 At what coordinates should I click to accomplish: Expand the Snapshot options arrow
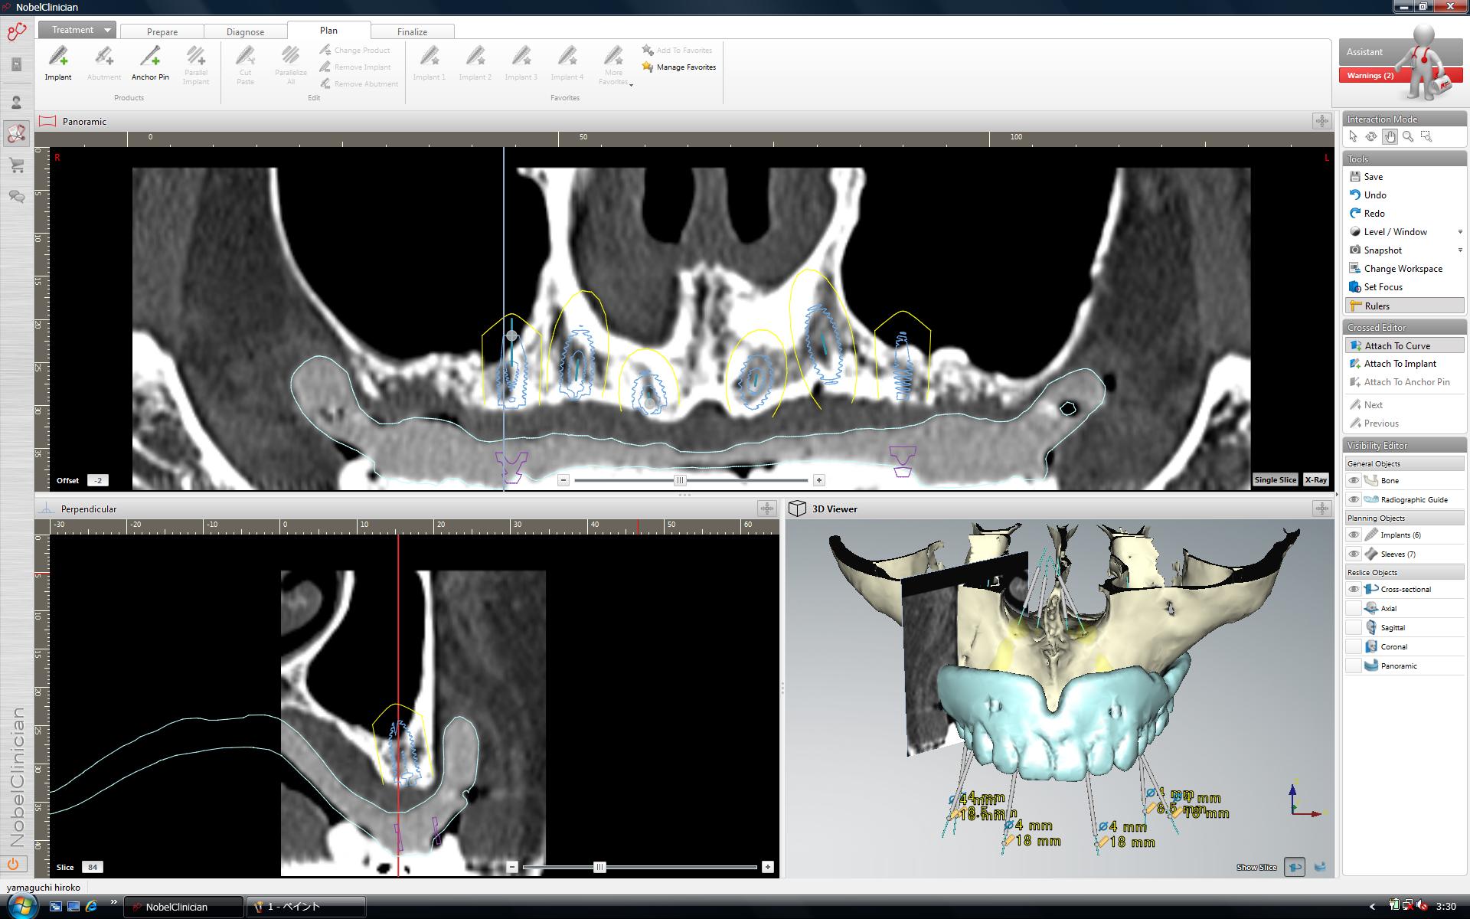click(x=1459, y=250)
